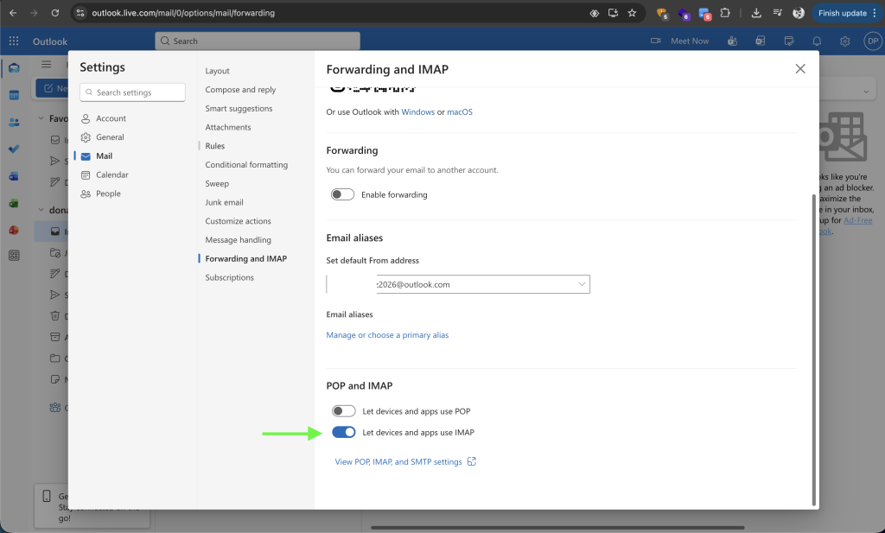Image resolution: width=885 pixels, height=533 pixels.
Task: Turn on the POP toggle for devices
Action: 342,410
